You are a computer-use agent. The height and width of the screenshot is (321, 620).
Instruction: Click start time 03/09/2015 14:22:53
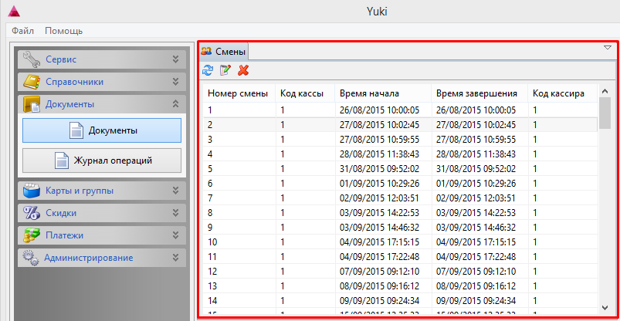tap(379, 213)
